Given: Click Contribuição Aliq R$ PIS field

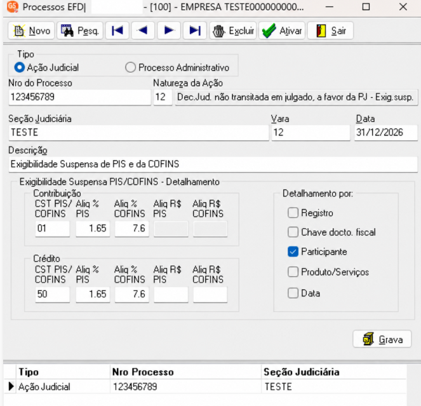Looking at the screenshot, I should click(171, 229).
